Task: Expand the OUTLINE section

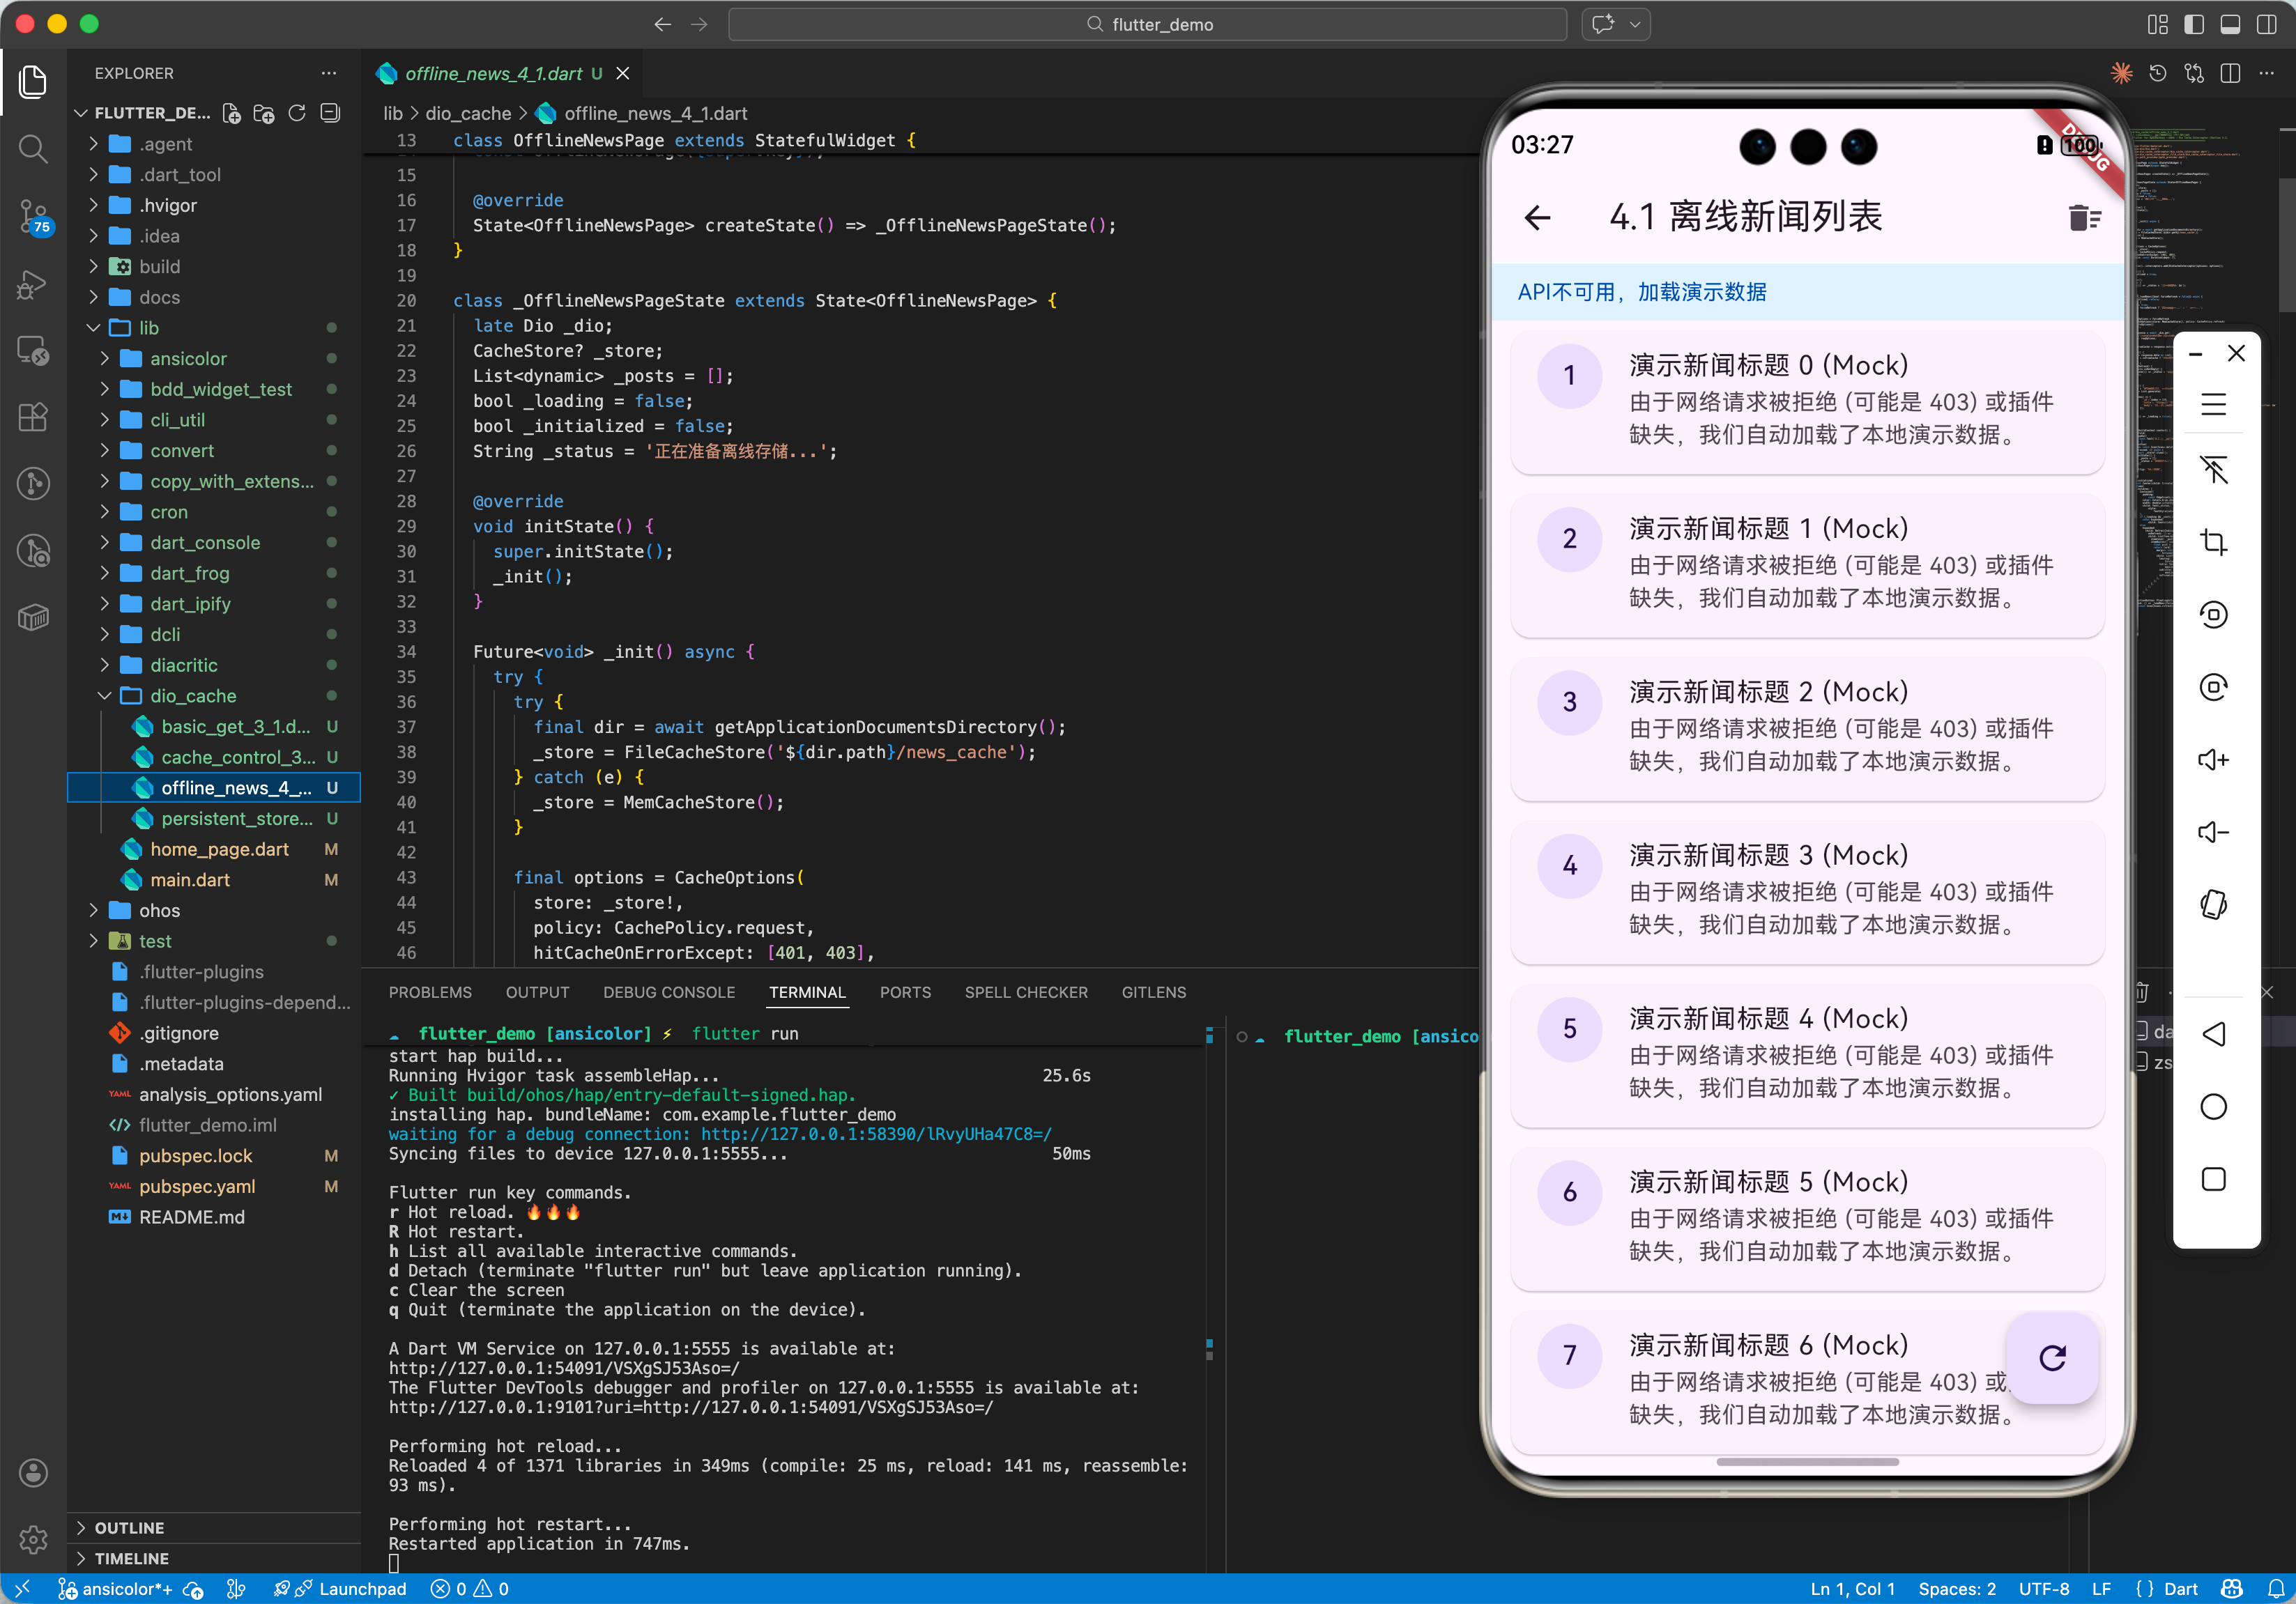Action: point(129,1527)
